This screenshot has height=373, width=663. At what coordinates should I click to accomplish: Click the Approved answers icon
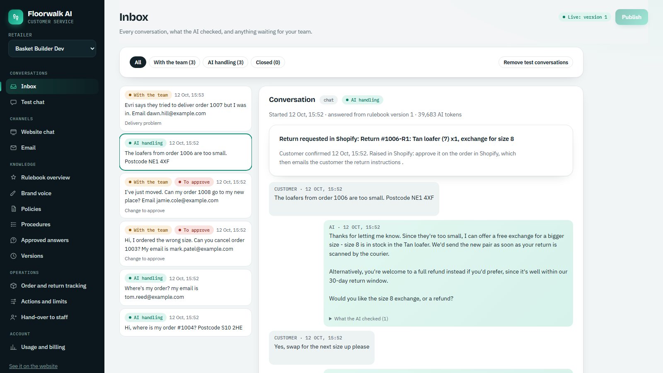tap(13, 240)
